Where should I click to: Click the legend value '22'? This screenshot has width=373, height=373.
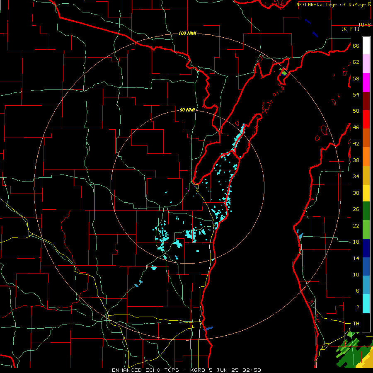pos(356,225)
